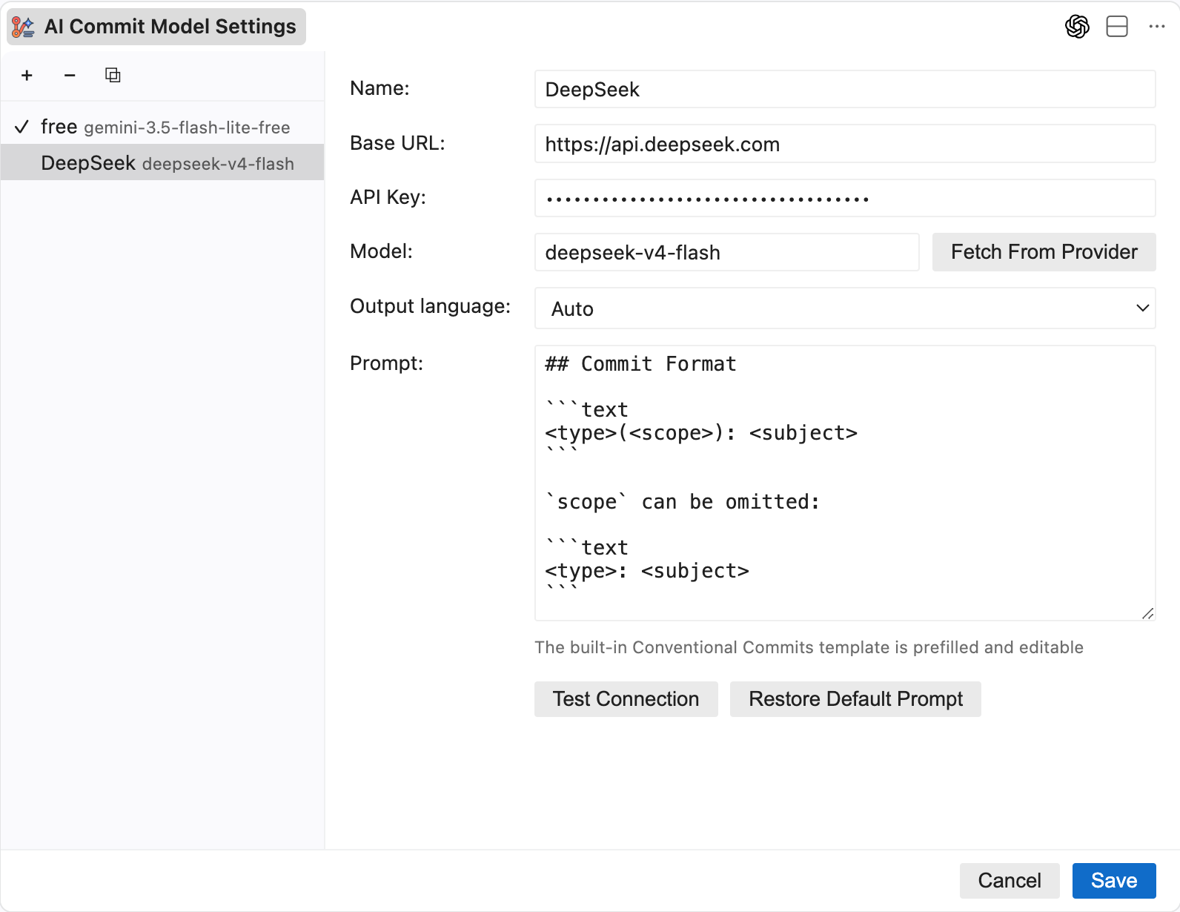Screen dimensions: 1180x912
Task: Click the API Key label
Action: click(388, 197)
